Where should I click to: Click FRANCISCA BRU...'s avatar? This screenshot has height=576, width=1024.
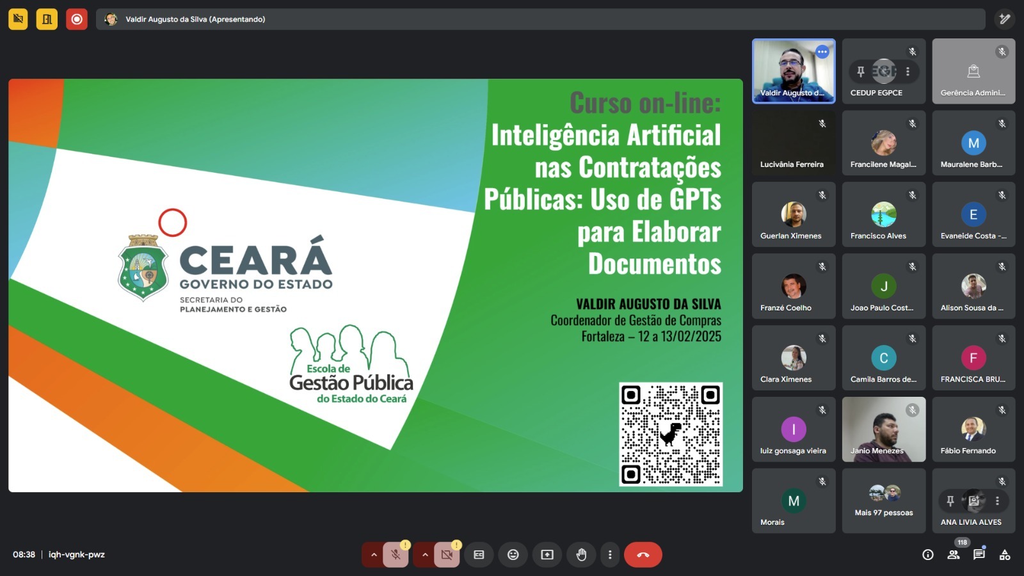tap(973, 358)
